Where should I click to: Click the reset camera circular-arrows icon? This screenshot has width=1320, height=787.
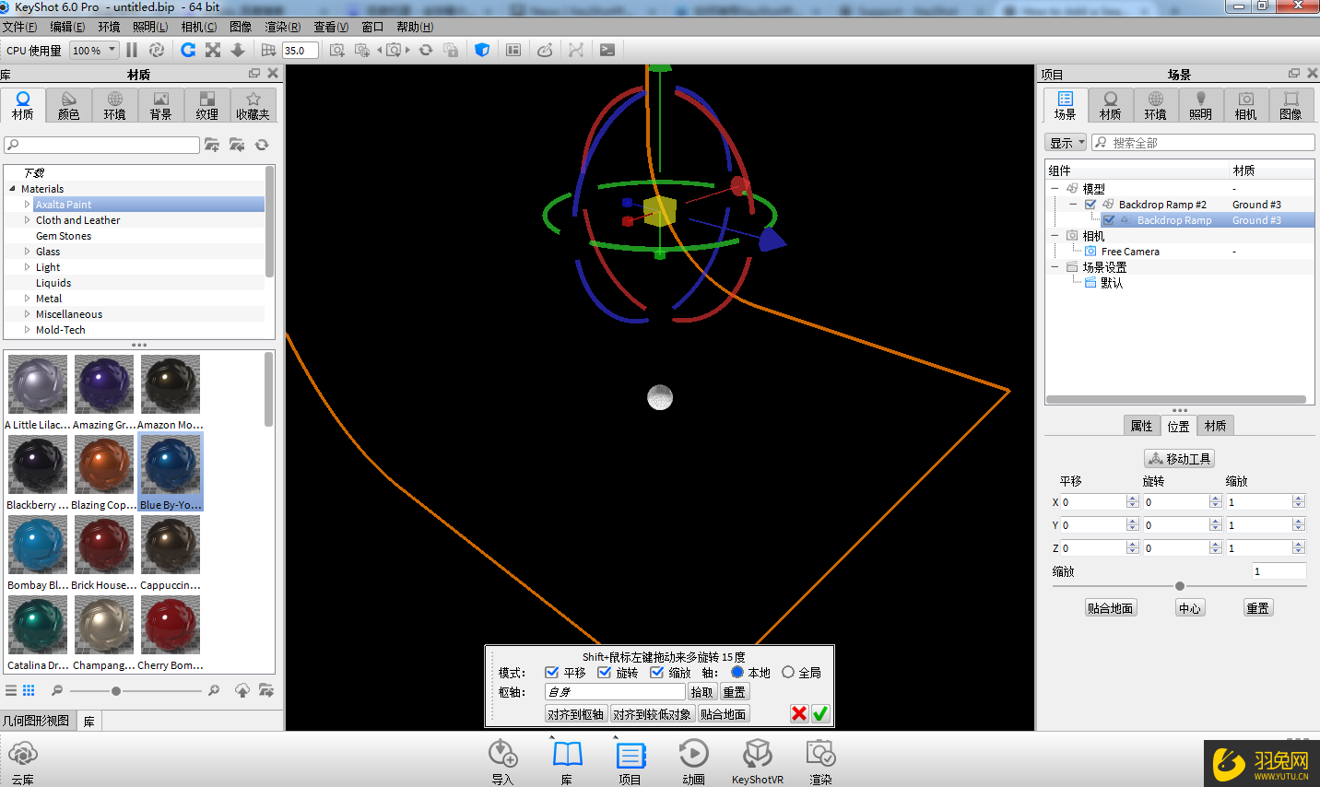coord(426,50)
